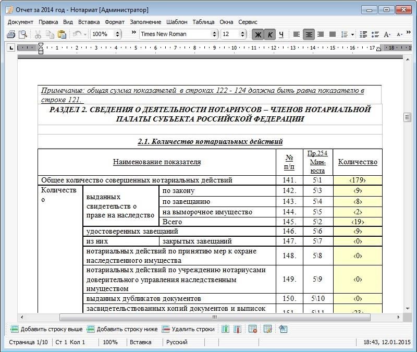Click the table properties pencil icon
Screen dimensions: 417x352
pyautogui.click(x=267, y=329)
